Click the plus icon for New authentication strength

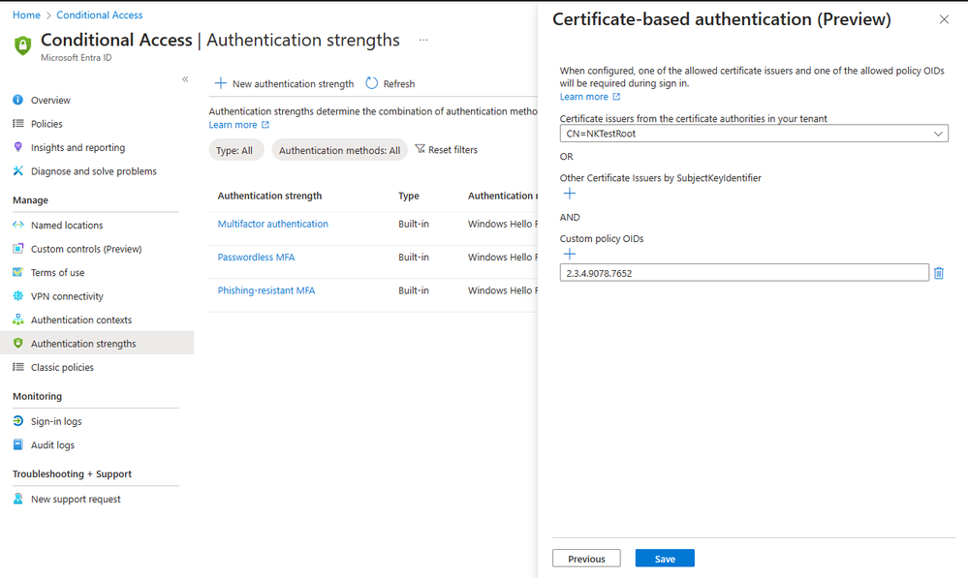(220, 82)
